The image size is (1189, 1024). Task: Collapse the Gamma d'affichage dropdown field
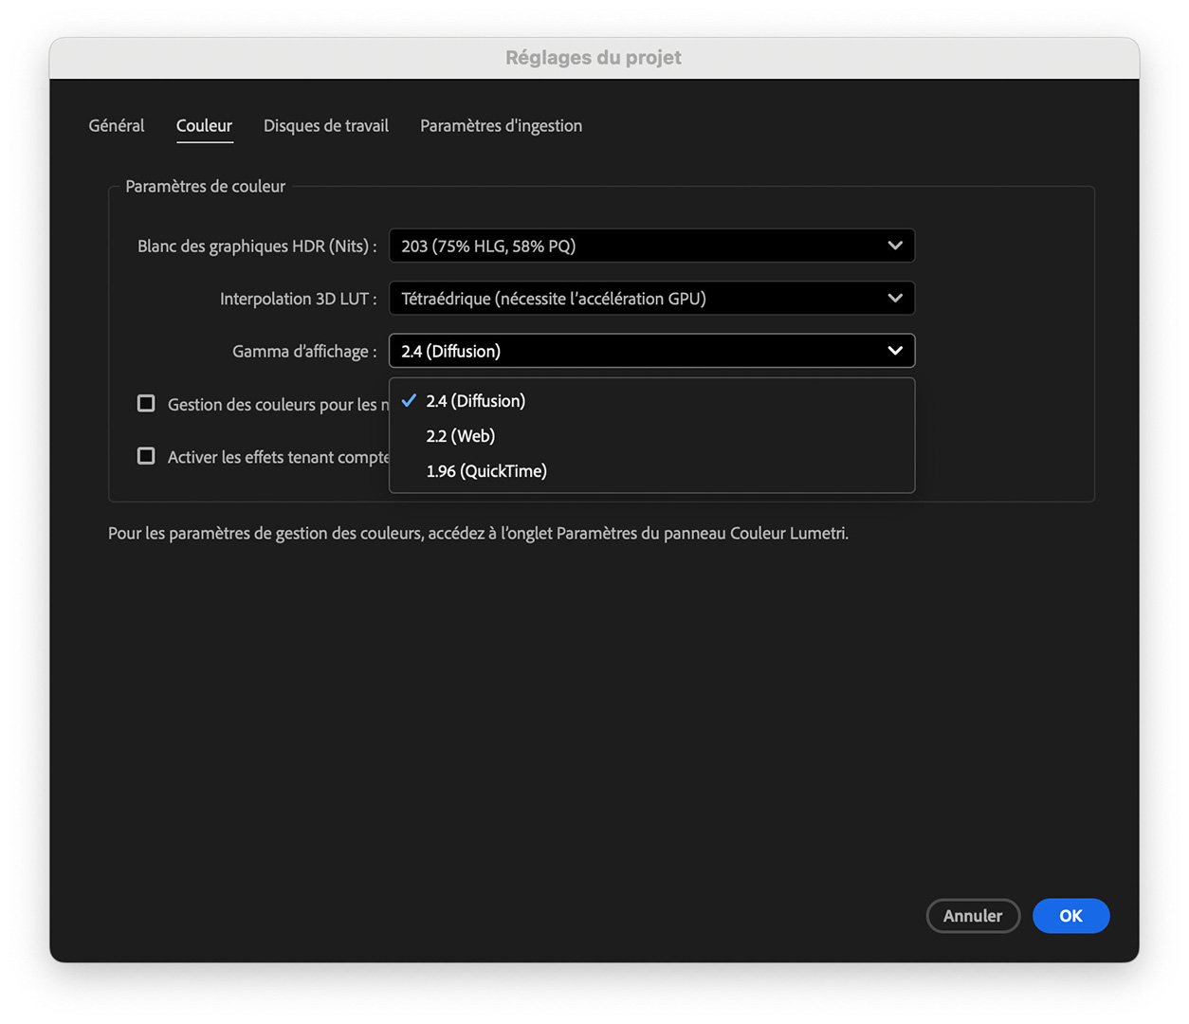coord(650,351)
